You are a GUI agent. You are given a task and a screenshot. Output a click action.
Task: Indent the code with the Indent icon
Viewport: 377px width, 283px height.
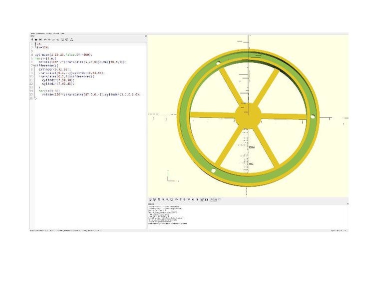[58, 39]
